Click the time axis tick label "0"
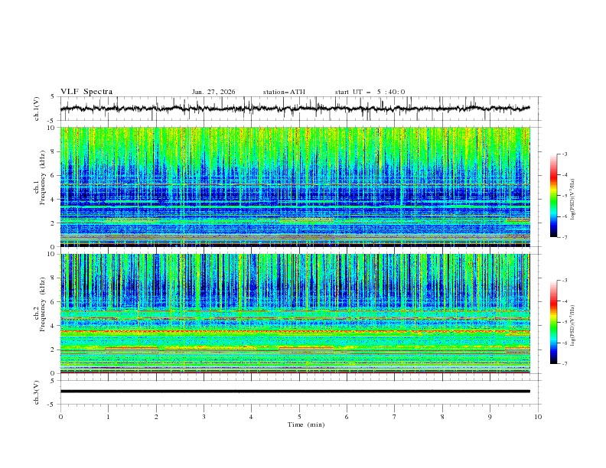 point(60,417)
